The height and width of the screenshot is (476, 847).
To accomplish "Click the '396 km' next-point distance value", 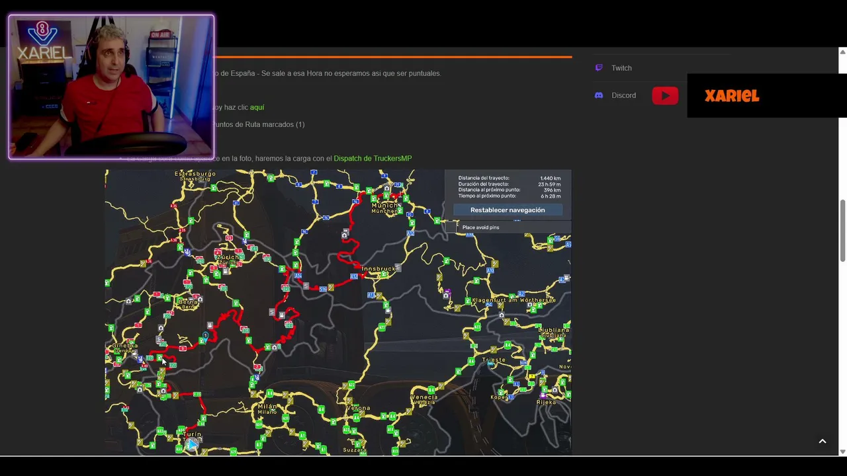I will (553, 190).
